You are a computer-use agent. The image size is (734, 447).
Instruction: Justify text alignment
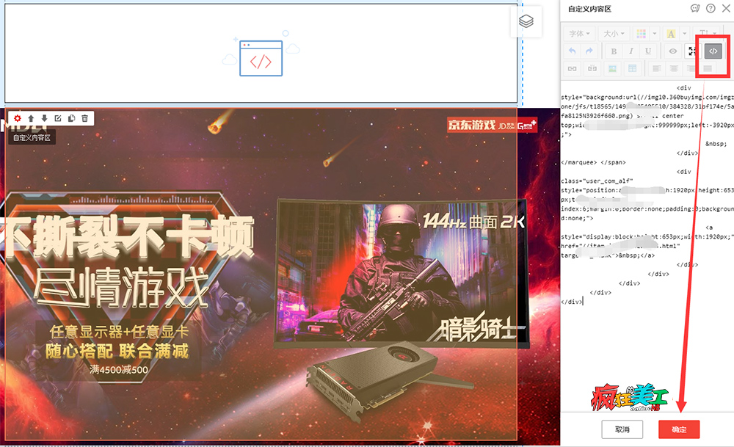708,68
